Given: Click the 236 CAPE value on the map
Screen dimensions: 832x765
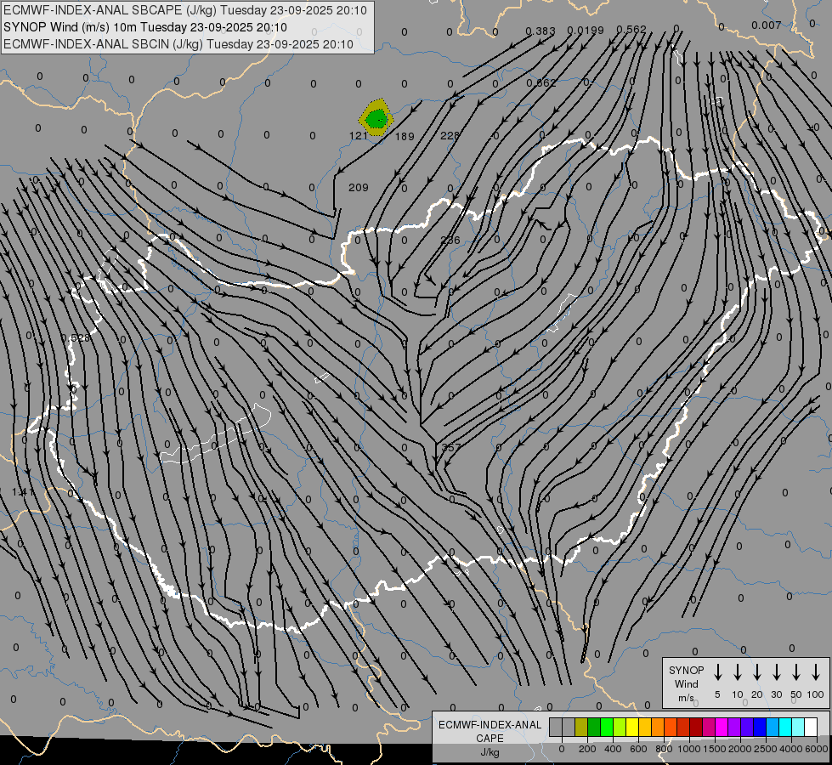Looking at the screenshot, I should point(450,240).
